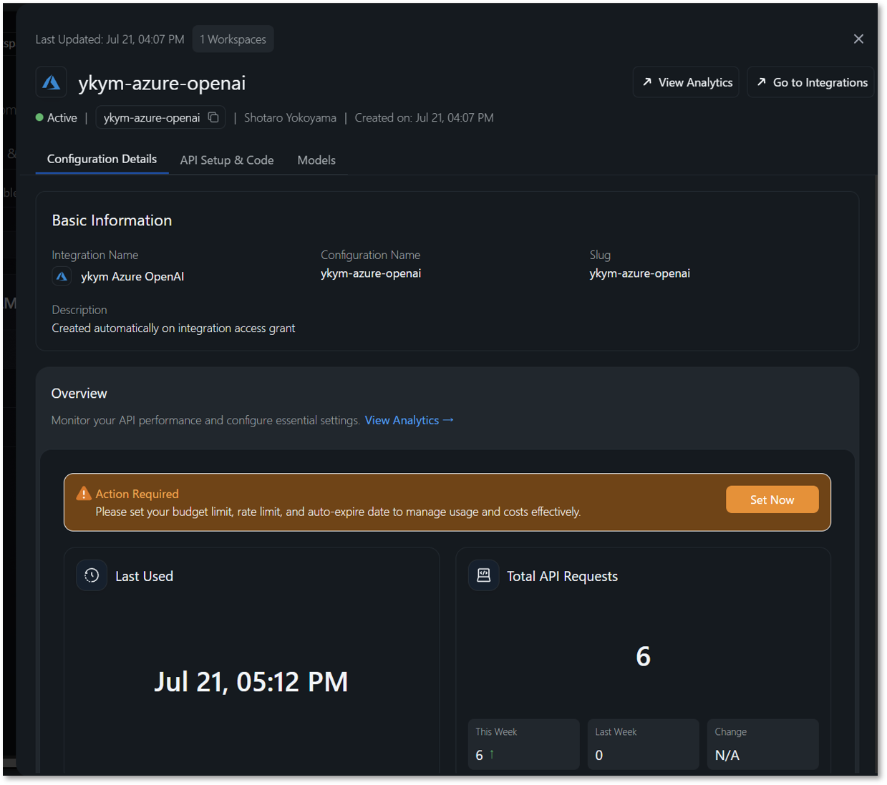Viewport: 887px width, 785px height.
Task: Click the Configuration Name field label
Action: click(x=370, y=255)
